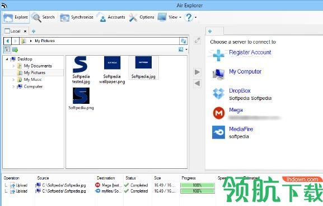The height and width of the screenshot is (206, 323).
Task: Refresh the current folder listing
Action: coord(184,41)
